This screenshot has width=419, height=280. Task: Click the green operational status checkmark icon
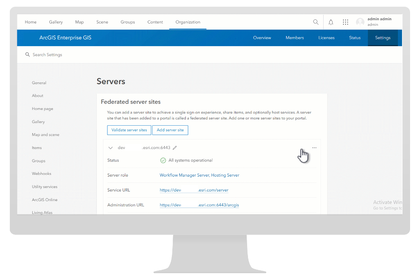coord(162,160)
